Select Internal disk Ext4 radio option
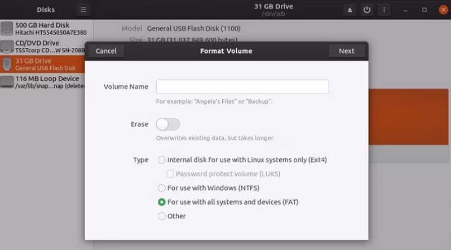Image resolution: width=451 pixels, height=250 pixels. [162, 160]
